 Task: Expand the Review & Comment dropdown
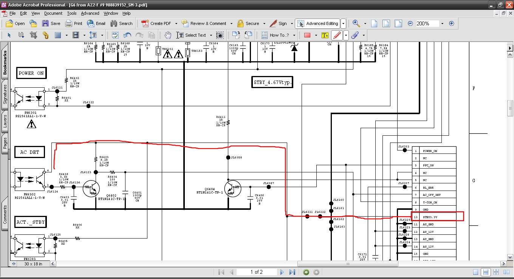[x=231, y=23]
